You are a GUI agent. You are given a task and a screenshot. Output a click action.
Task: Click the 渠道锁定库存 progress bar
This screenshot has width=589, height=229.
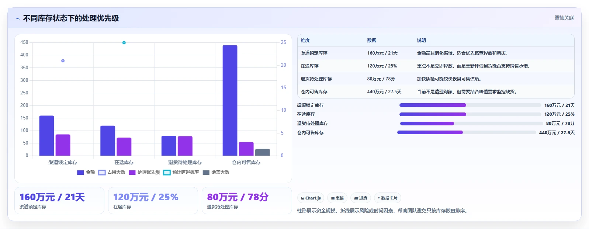[470, 105]
